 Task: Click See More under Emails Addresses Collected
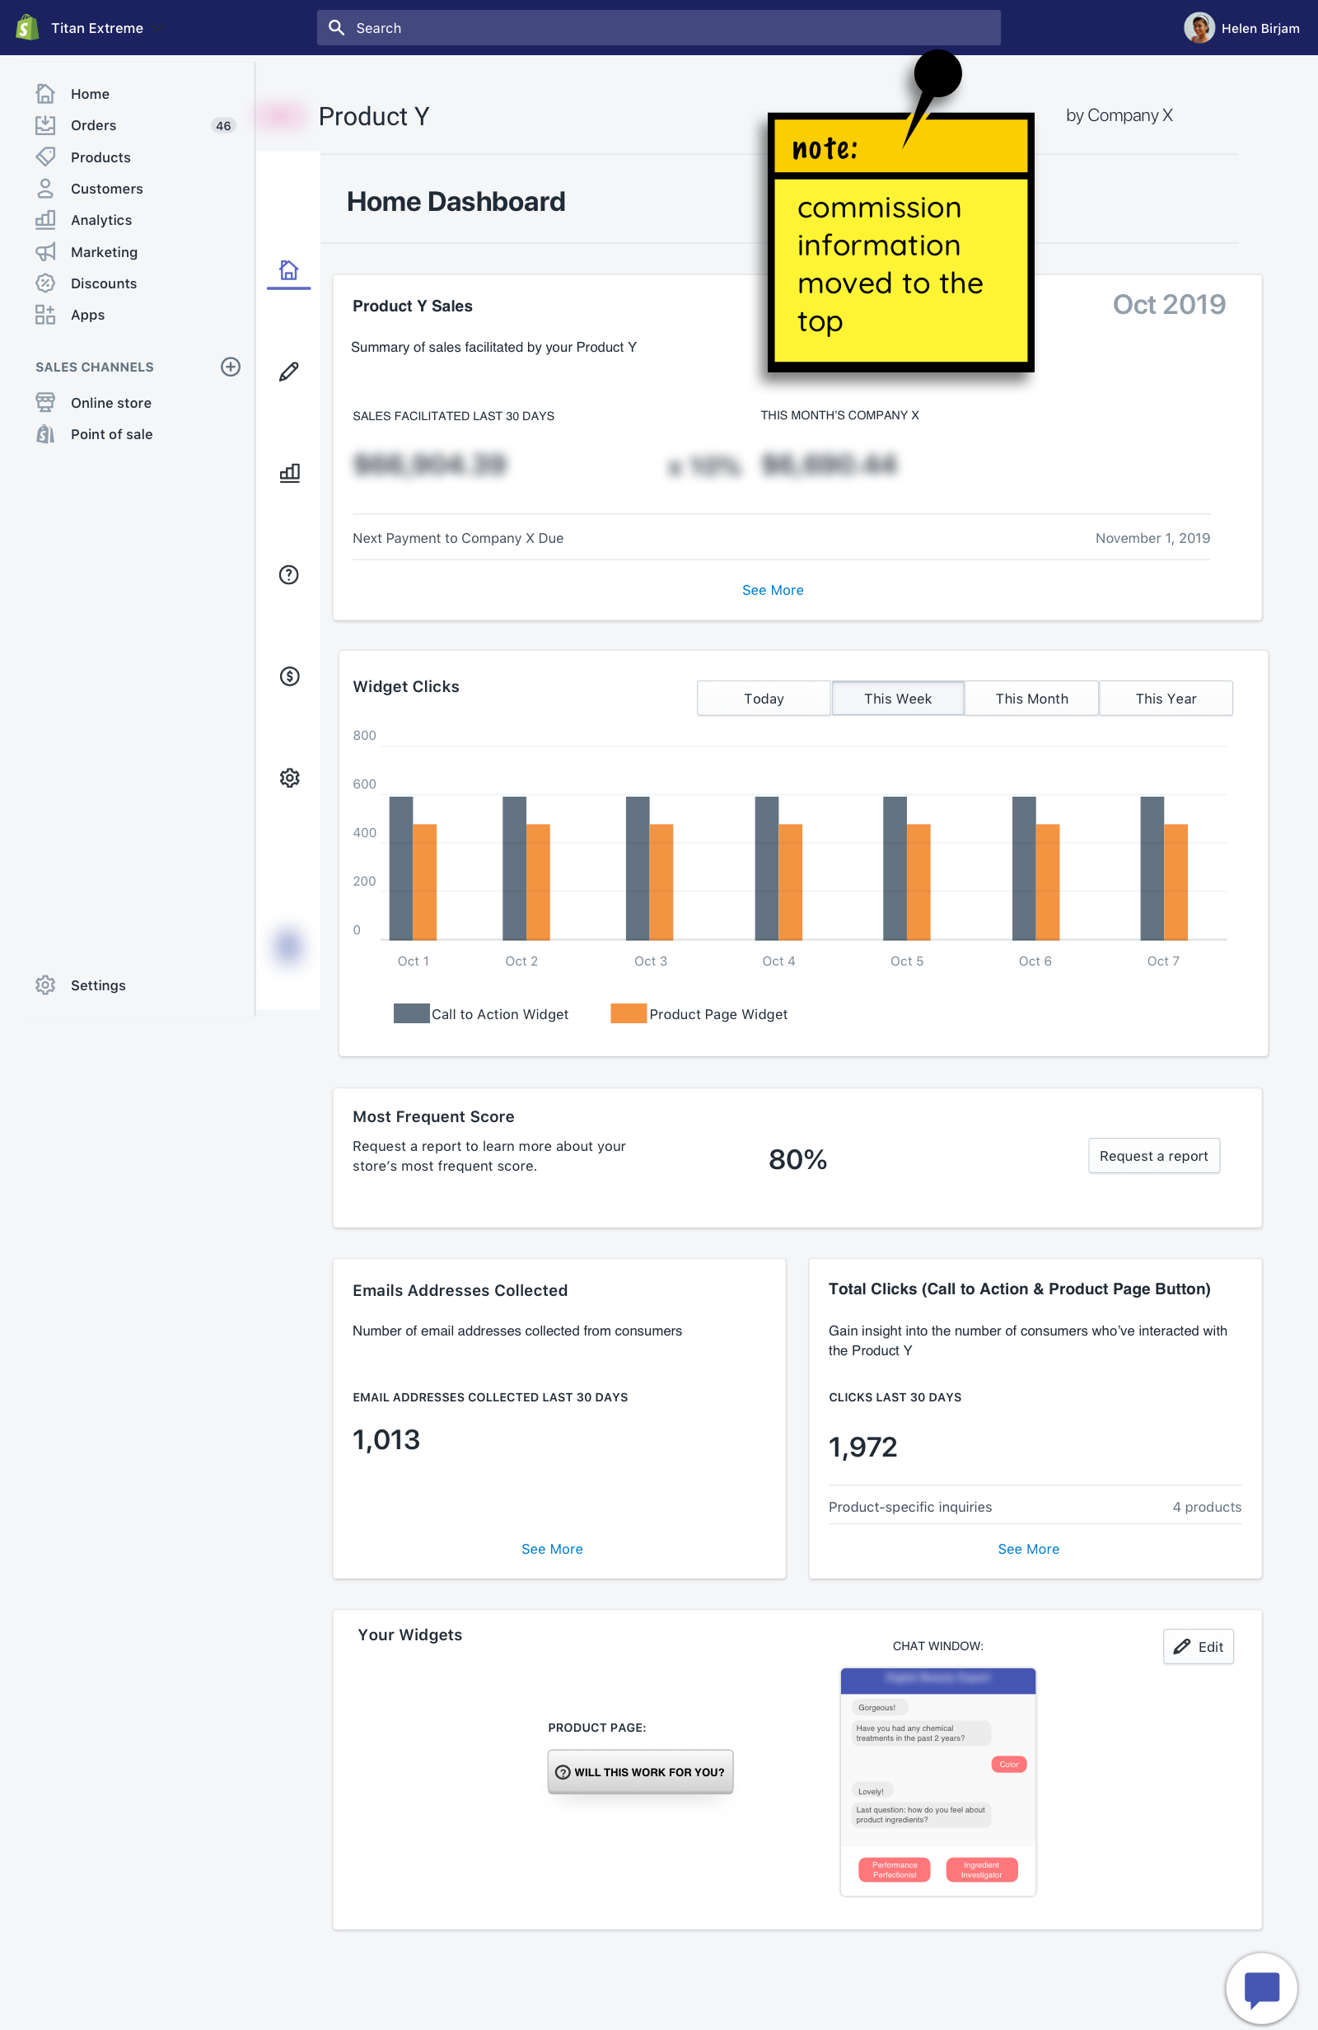point(552,1549)
